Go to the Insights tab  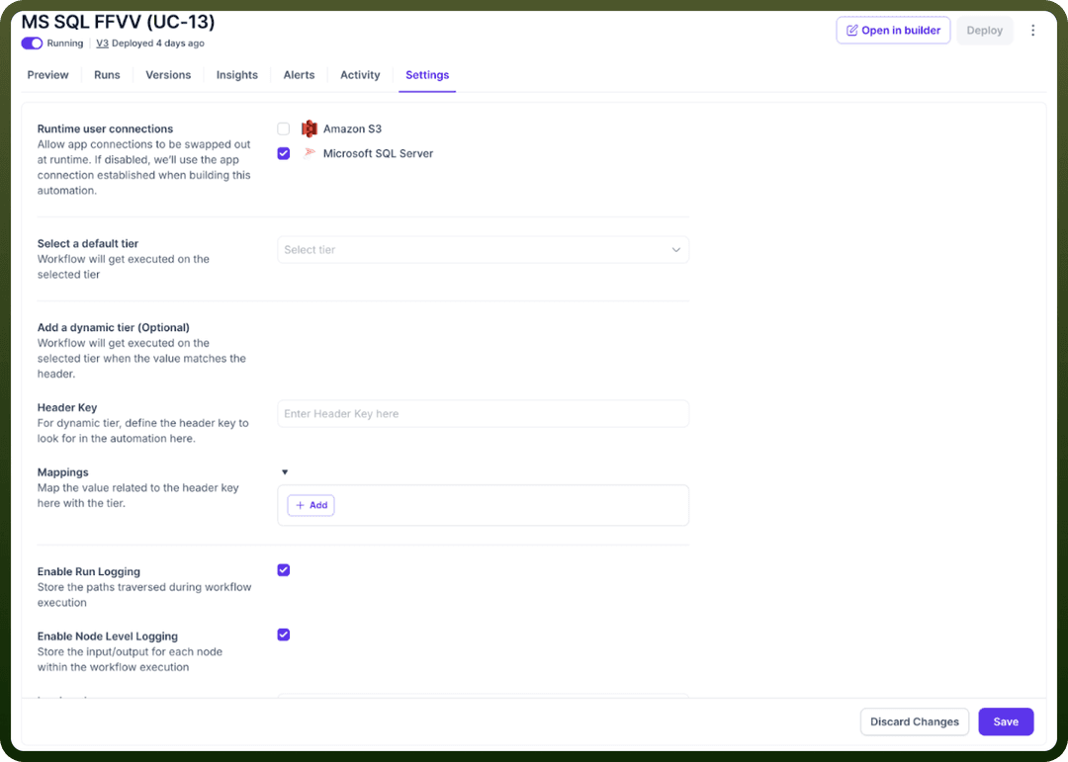coord(237,75)
